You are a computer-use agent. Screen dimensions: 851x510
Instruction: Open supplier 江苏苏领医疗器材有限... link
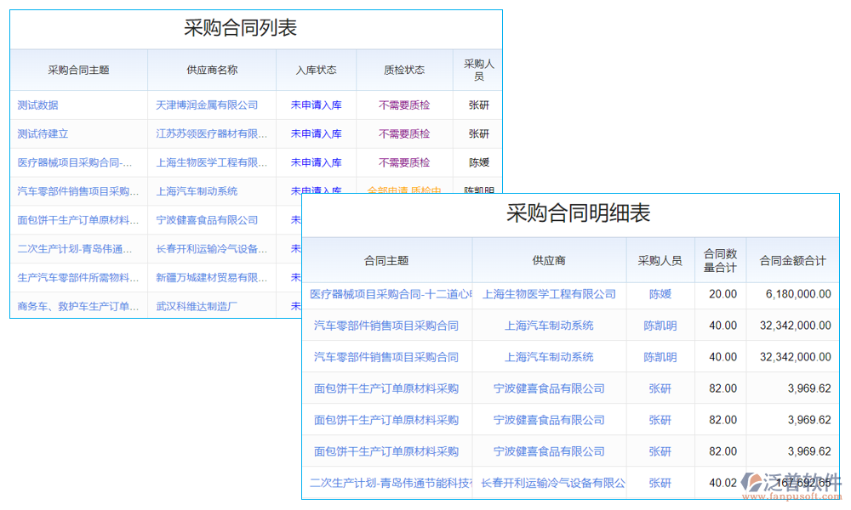[212, 133]
